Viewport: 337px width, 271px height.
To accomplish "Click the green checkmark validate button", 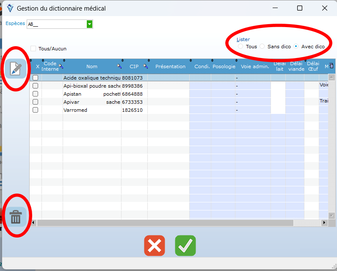I will 185,246.
